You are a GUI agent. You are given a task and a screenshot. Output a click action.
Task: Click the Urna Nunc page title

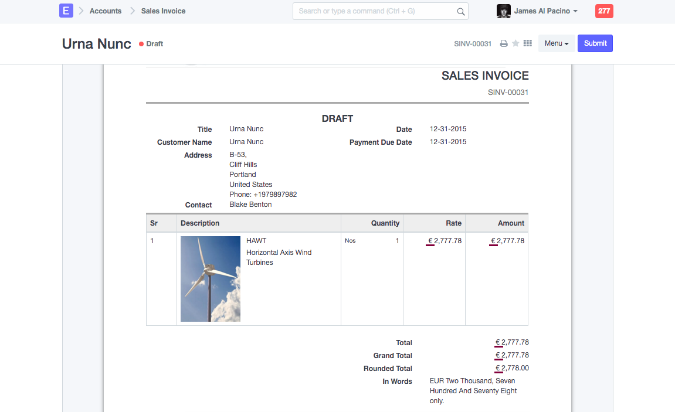tap(97, 44)
